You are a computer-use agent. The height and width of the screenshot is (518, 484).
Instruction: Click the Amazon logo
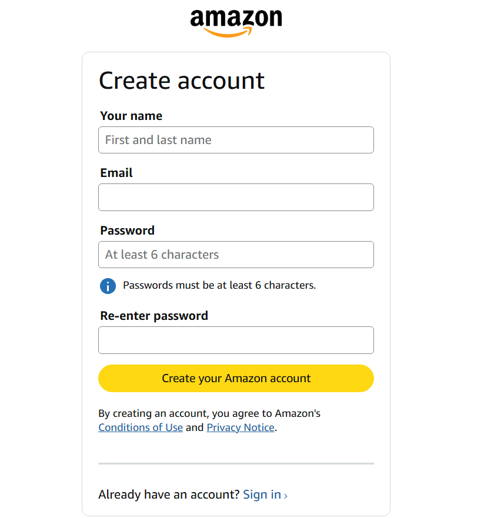pos(236,22)
